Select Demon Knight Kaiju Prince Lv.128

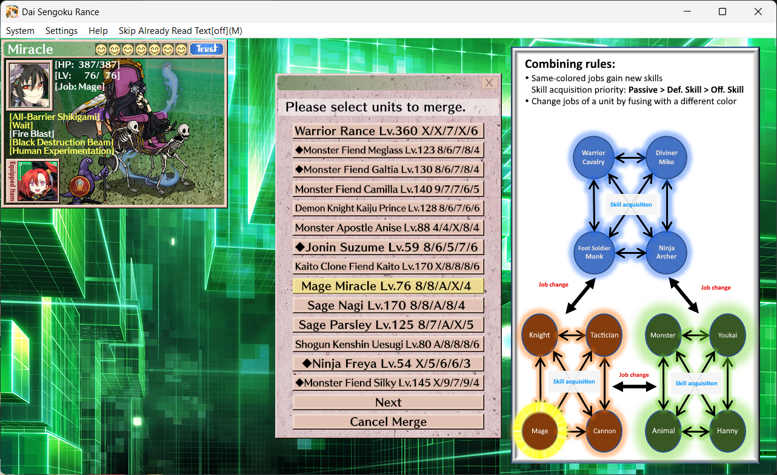388,208
